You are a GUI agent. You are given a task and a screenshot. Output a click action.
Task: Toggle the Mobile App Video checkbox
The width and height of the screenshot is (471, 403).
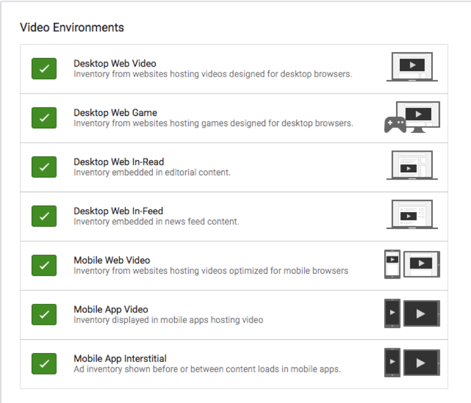[44, 315]
